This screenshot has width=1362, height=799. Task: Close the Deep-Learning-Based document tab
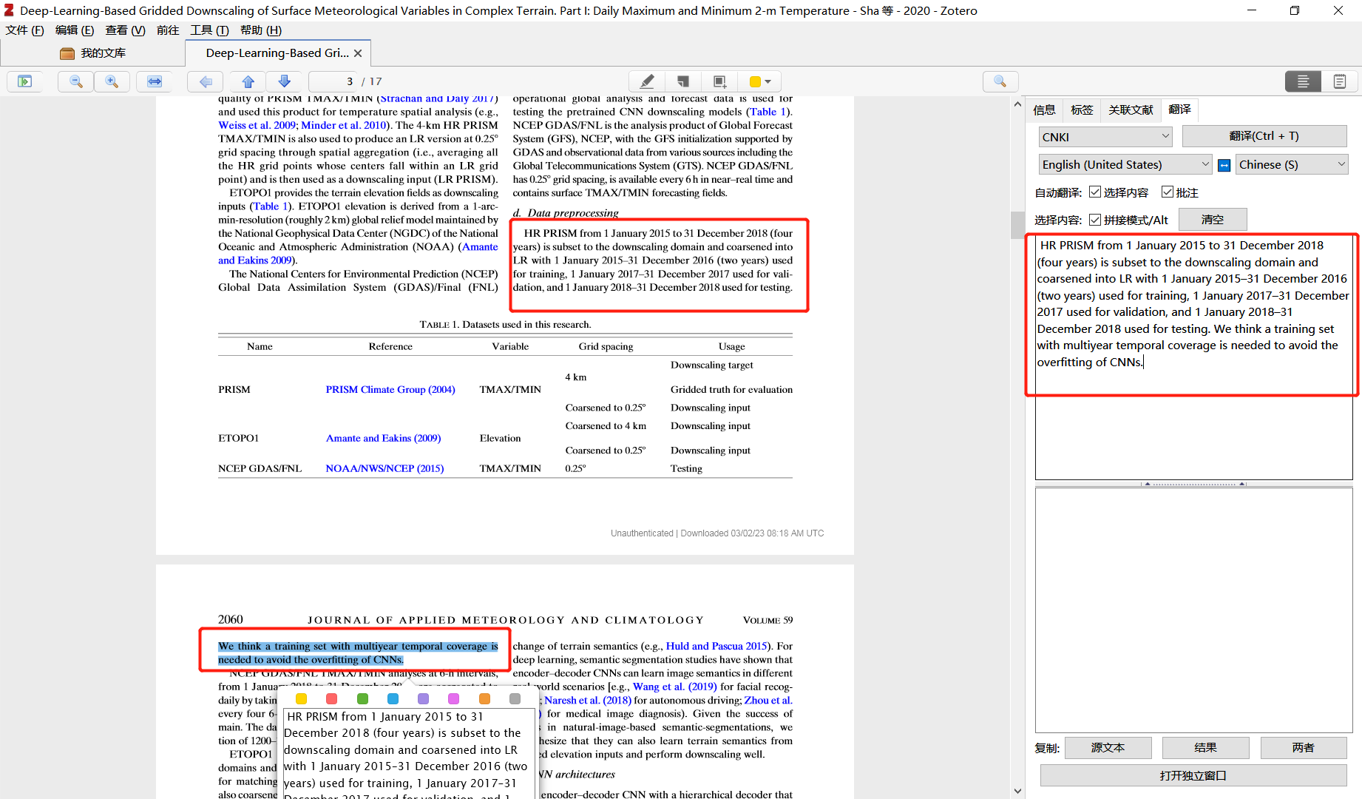tap(358, 53)
